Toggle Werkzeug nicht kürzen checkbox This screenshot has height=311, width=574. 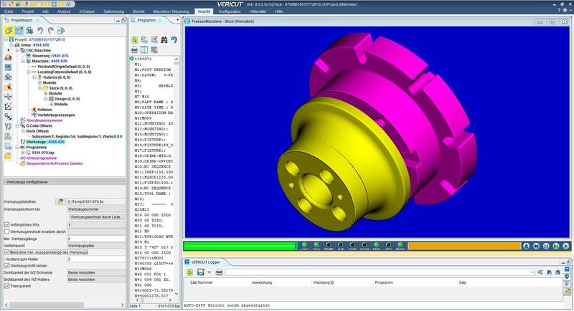click(x=6, y=266)
